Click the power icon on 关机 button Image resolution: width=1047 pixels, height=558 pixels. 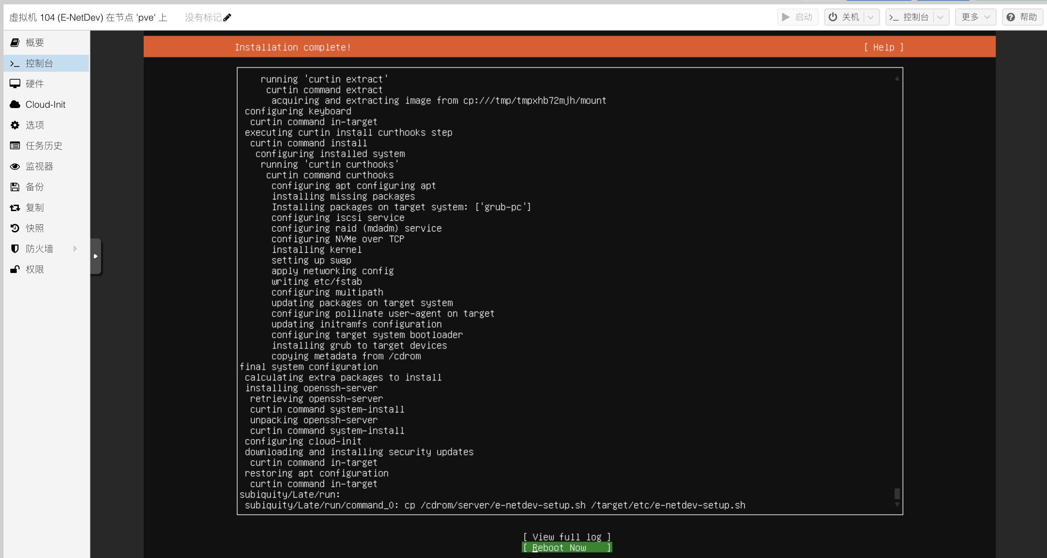click(x=833, y=17)
